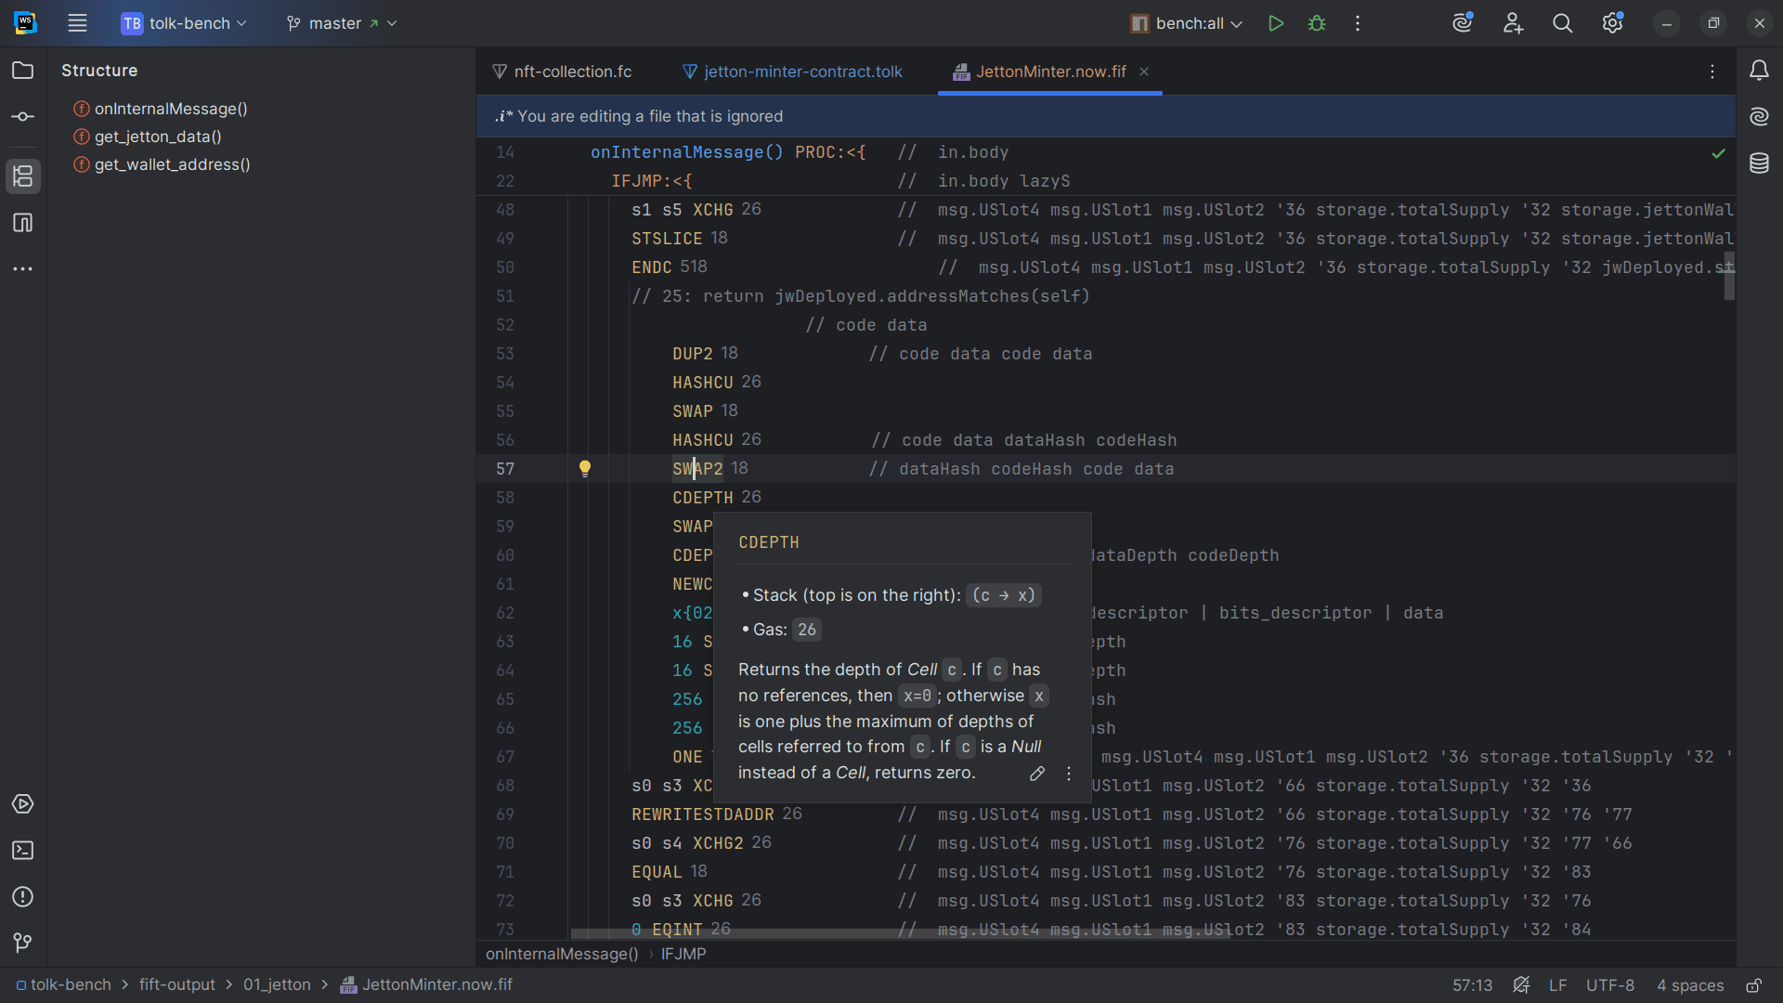Open the main hamburger menu

point(77,23)
